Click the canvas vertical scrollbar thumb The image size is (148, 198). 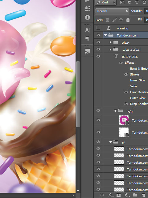point(78,94)
